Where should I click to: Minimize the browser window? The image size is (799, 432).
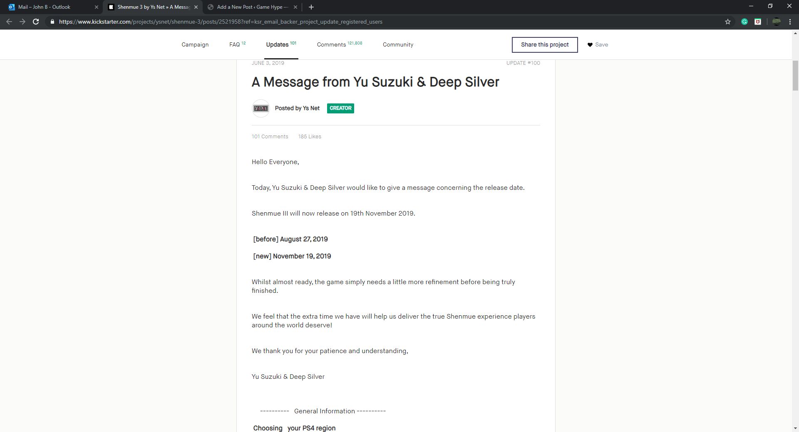751,6
